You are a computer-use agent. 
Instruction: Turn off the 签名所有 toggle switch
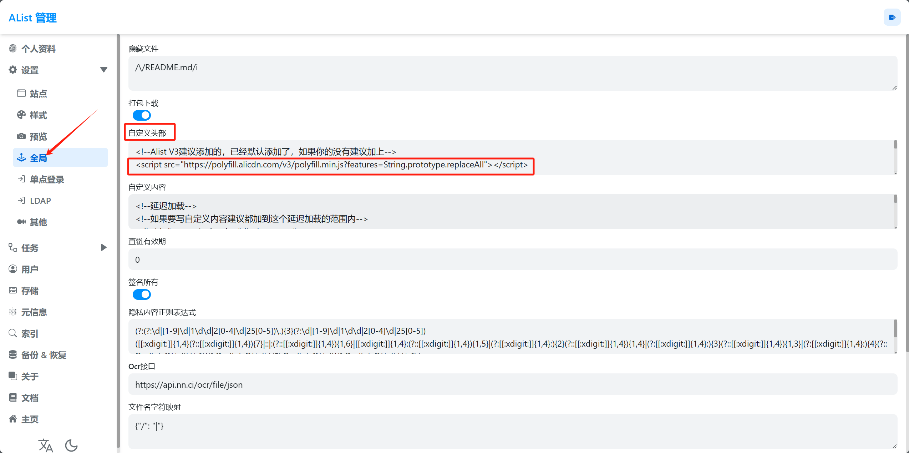[x=142, y=295]
